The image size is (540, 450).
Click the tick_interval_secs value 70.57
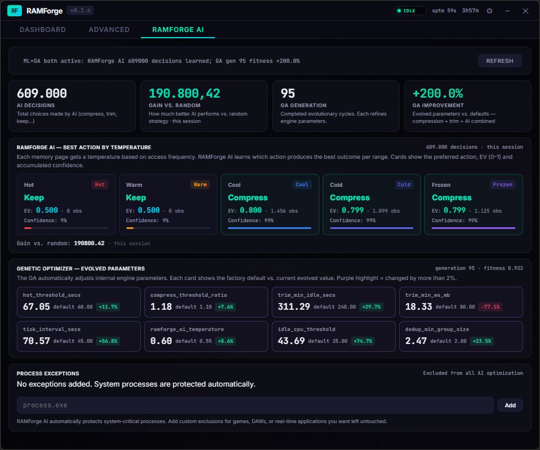[x=36, y=341]
